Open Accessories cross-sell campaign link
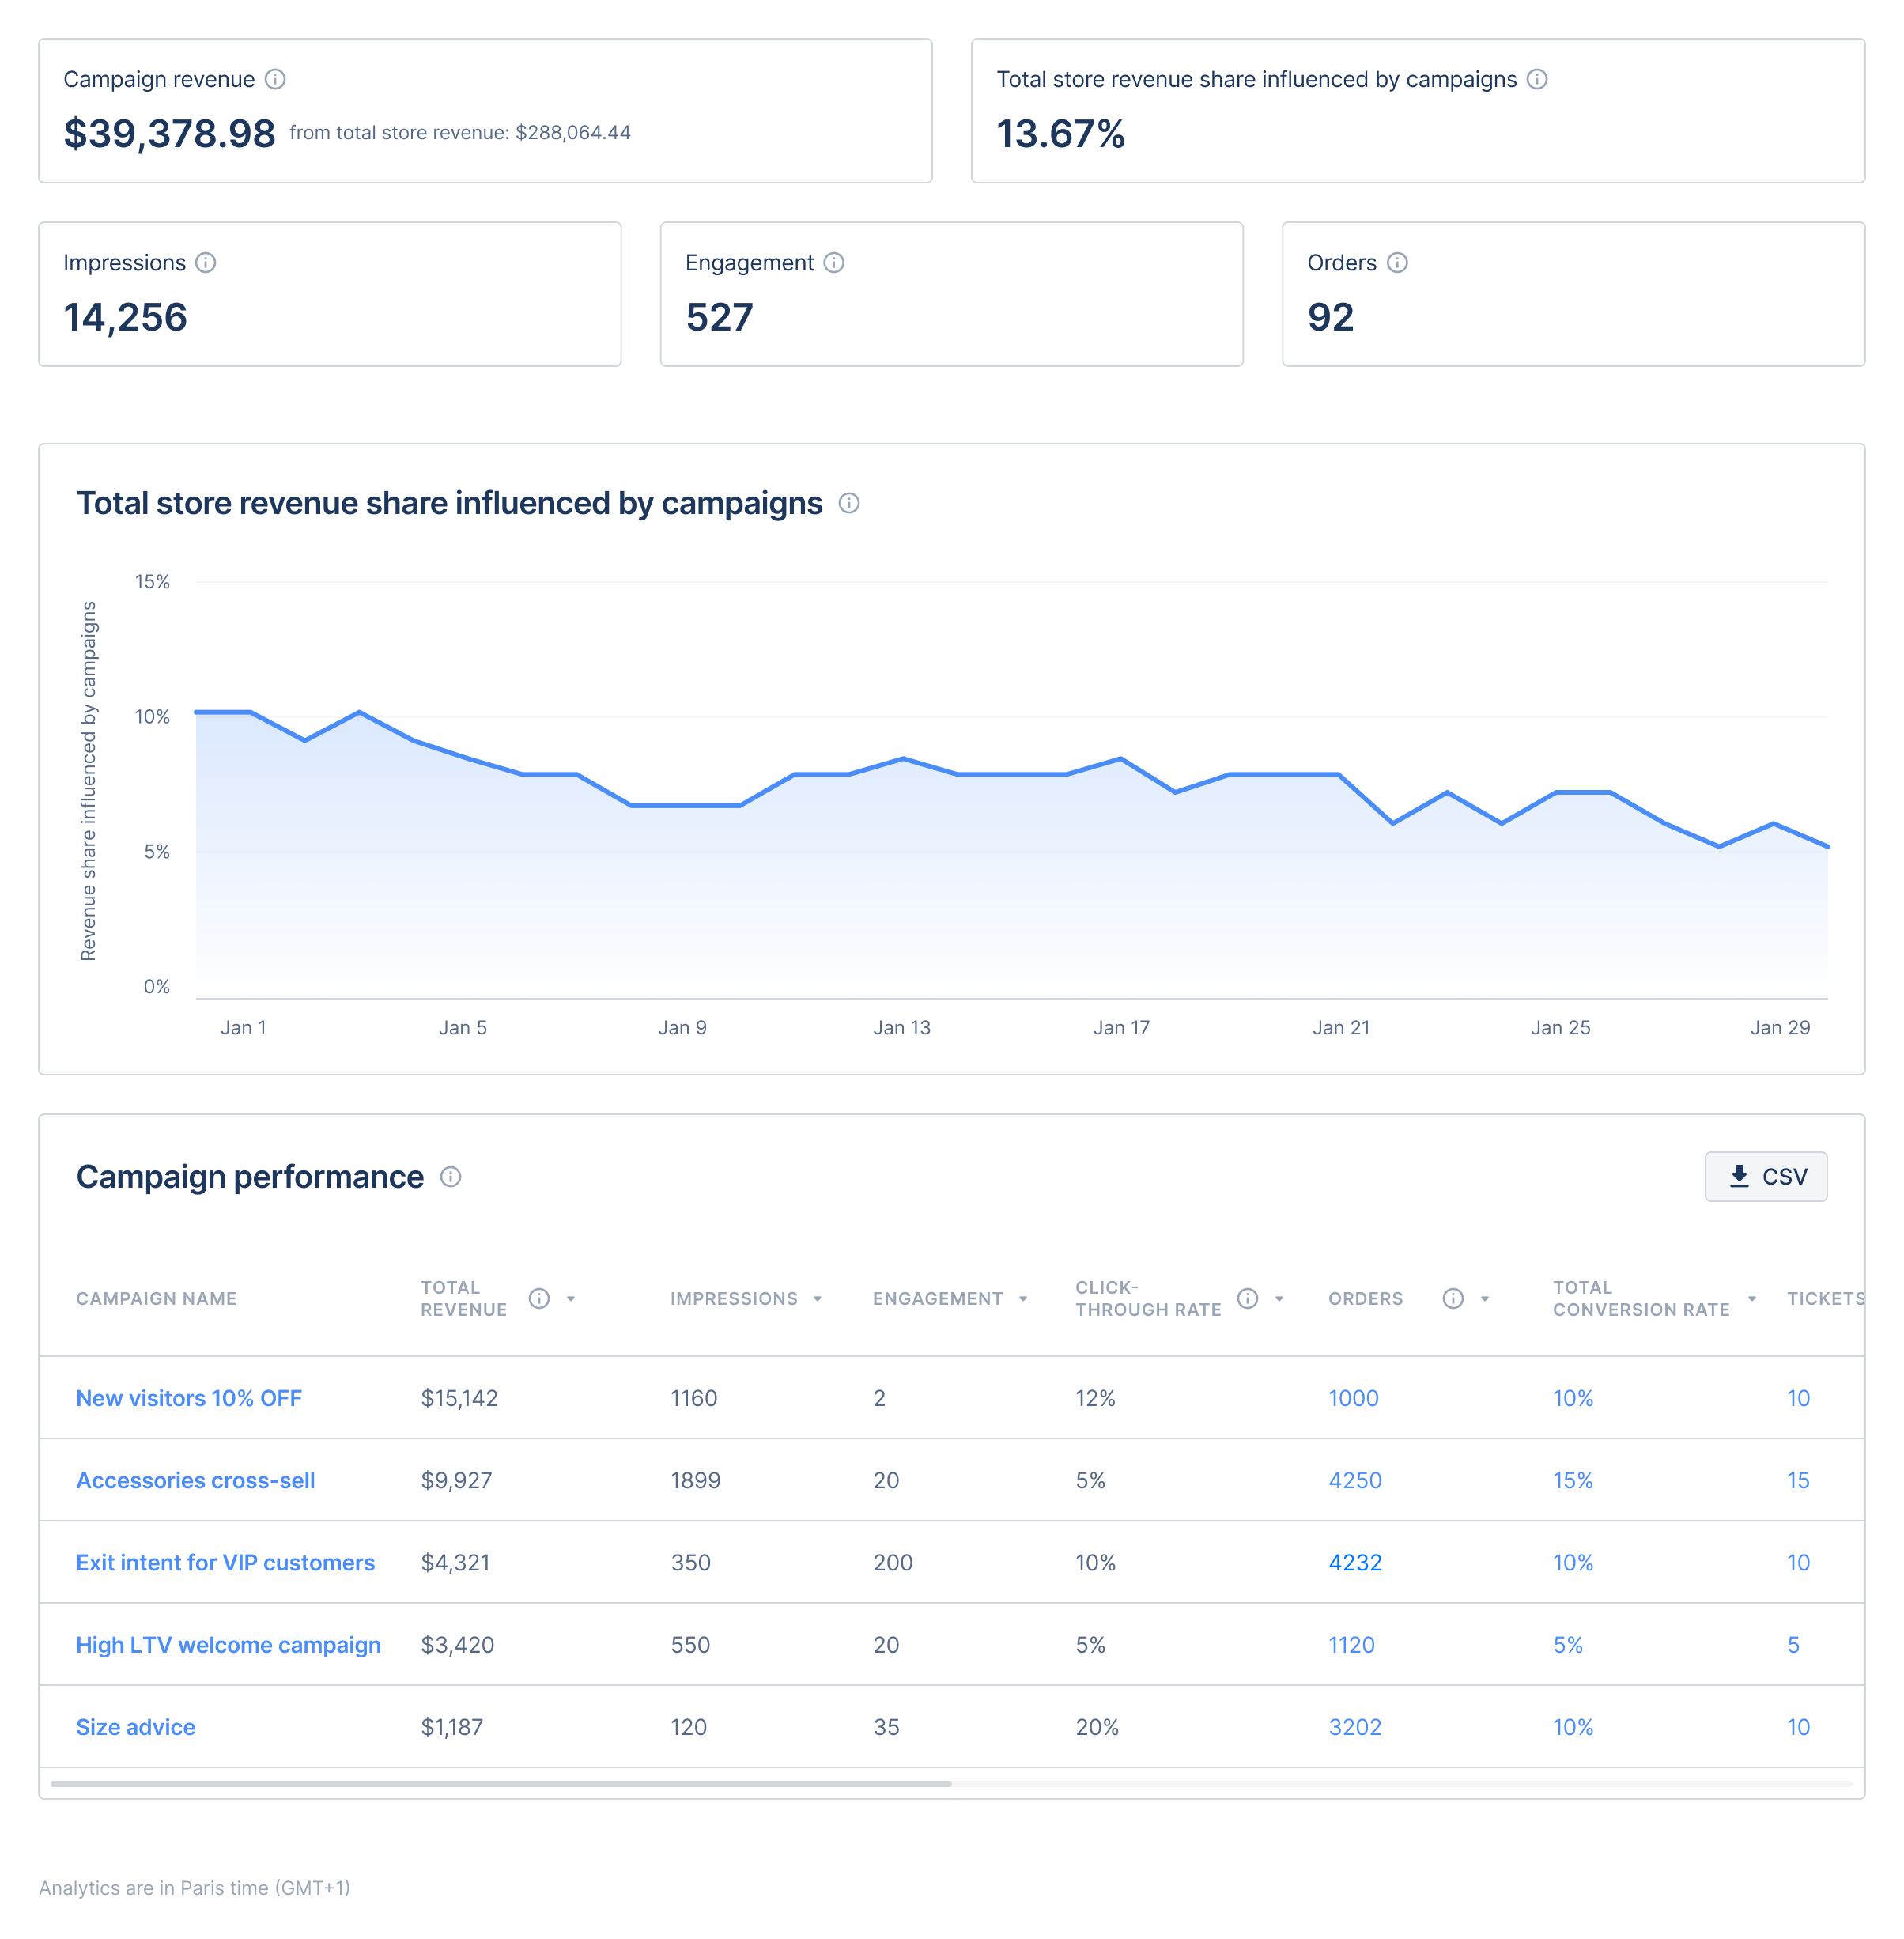The width and height of the screenshot is (1904, 1939). tap(195, 1480)
